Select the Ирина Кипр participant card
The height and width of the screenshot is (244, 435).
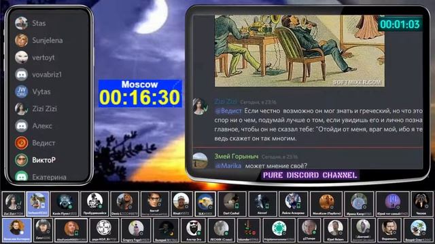[x=359, y=204]
